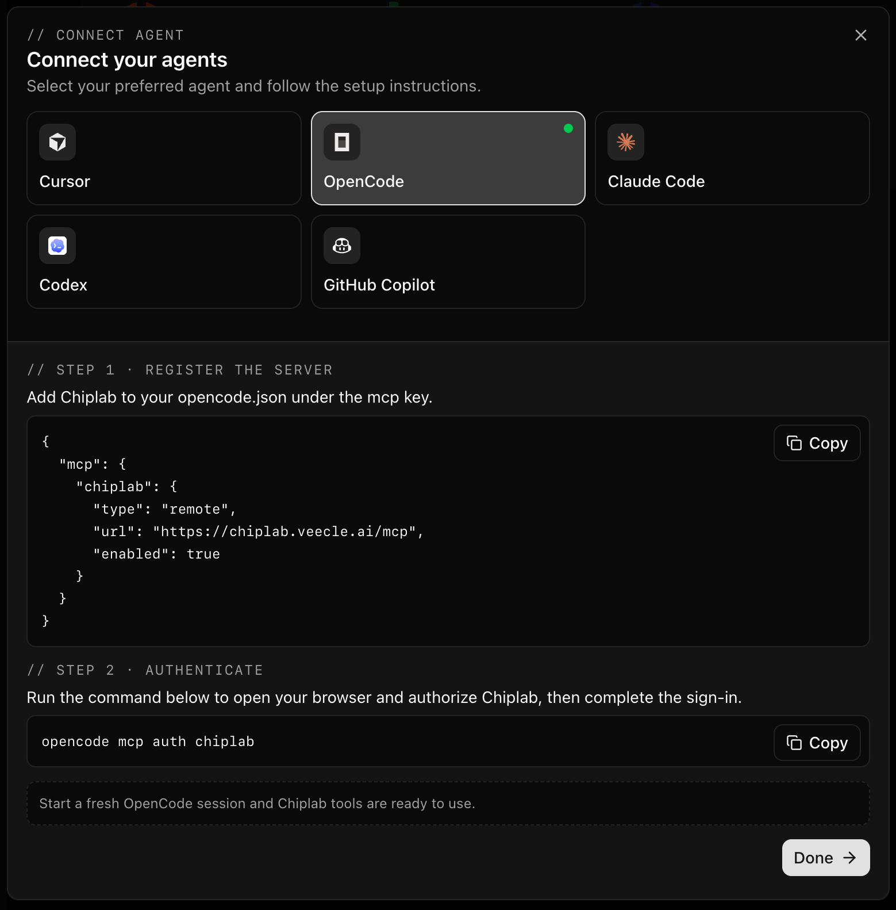Image resolution: width=896 pixels, height=910 pixels.
Task: Select the OpenCode agent card
Action: (x=448, y=158)
